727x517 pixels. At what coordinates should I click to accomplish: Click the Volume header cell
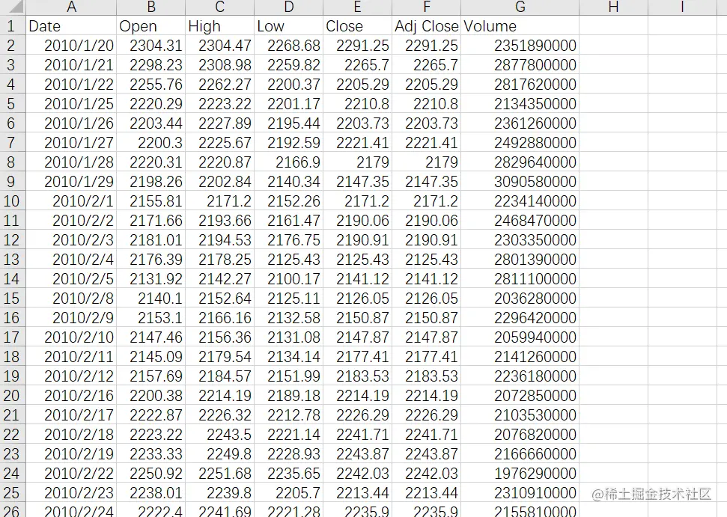[520, 26]
